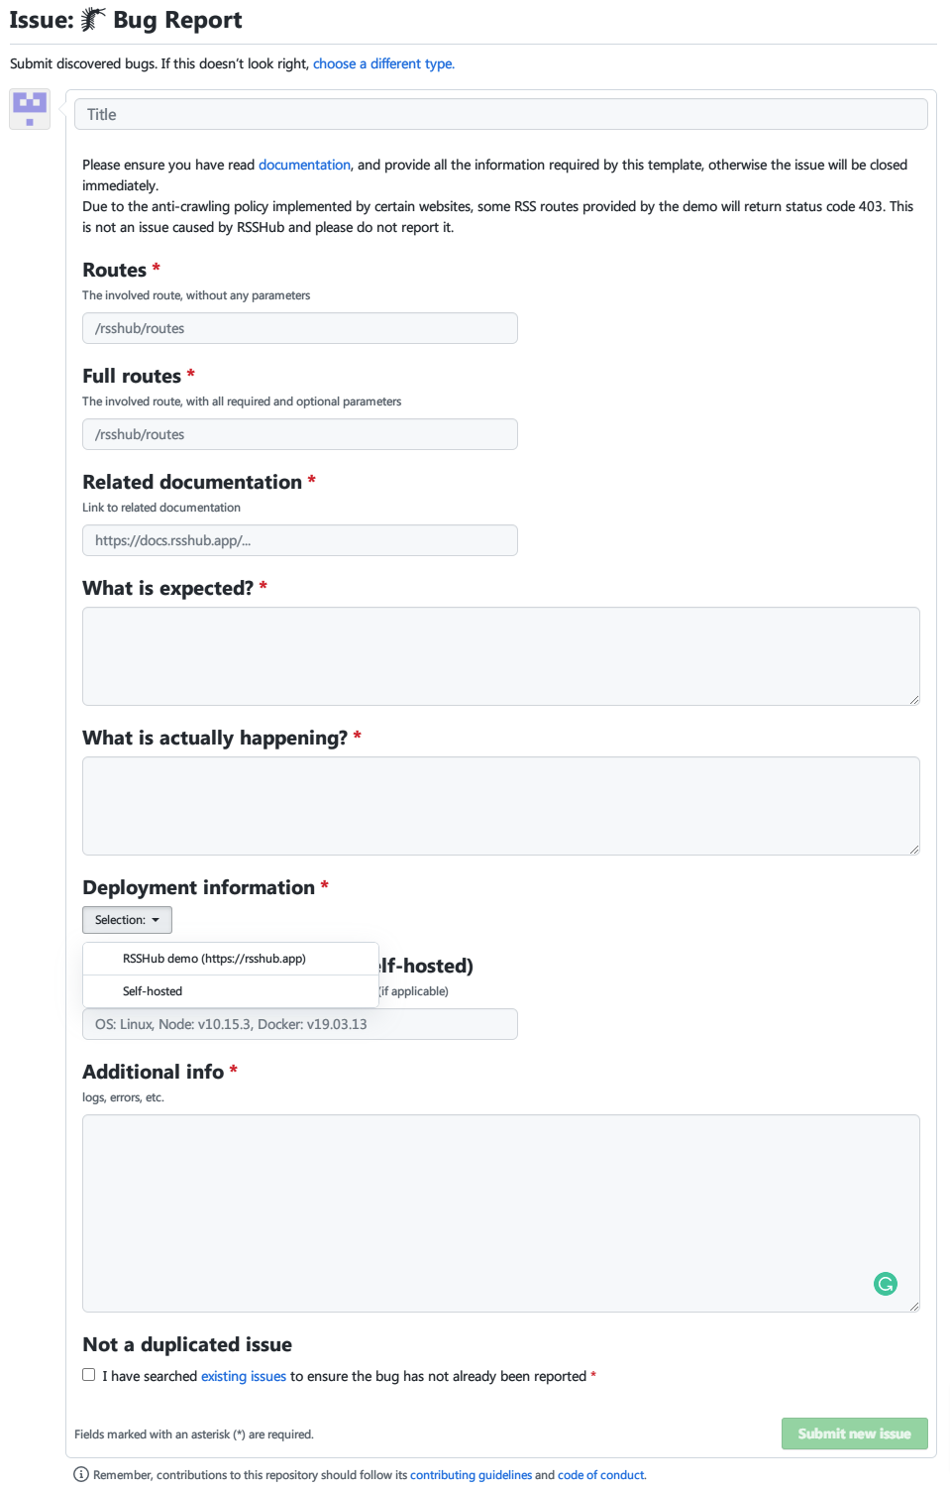Select the "Self-hosted" option
Image resolution: width=950 pixels, height=1491 pixels.
click(153, 990)
